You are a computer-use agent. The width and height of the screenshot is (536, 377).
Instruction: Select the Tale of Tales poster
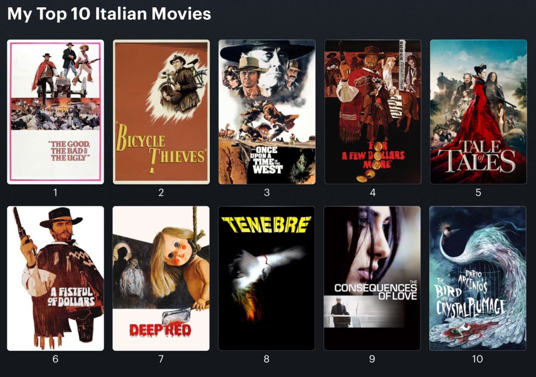click(478, 112)
